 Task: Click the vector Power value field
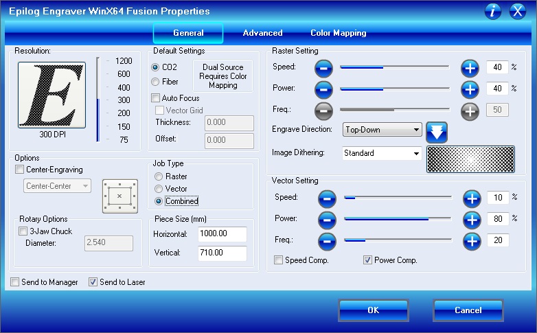(x=498, y=219)
